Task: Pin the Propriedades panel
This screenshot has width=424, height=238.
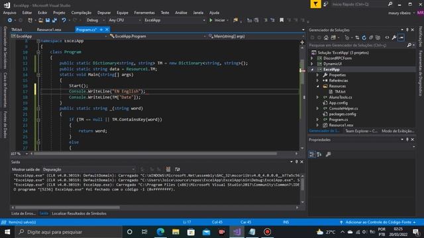Action: 407,139
